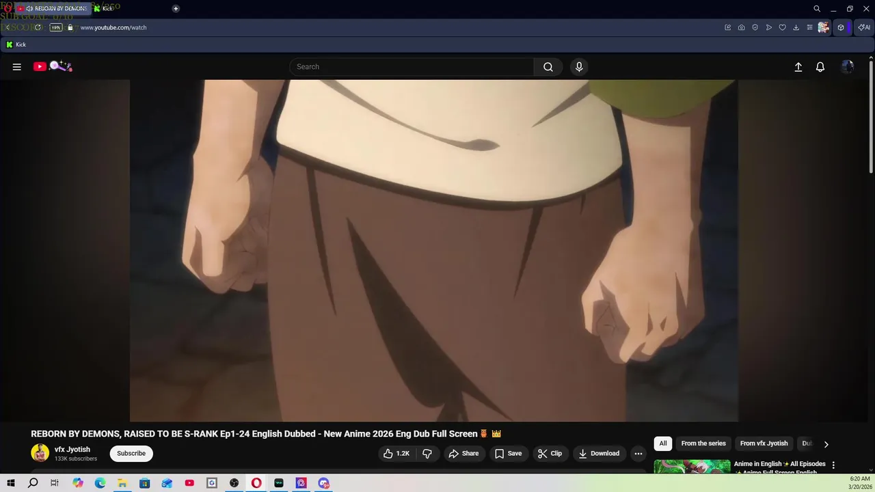Open Opera easy setup sliders icon
875x492 pixels.
[x=809, y=27]
